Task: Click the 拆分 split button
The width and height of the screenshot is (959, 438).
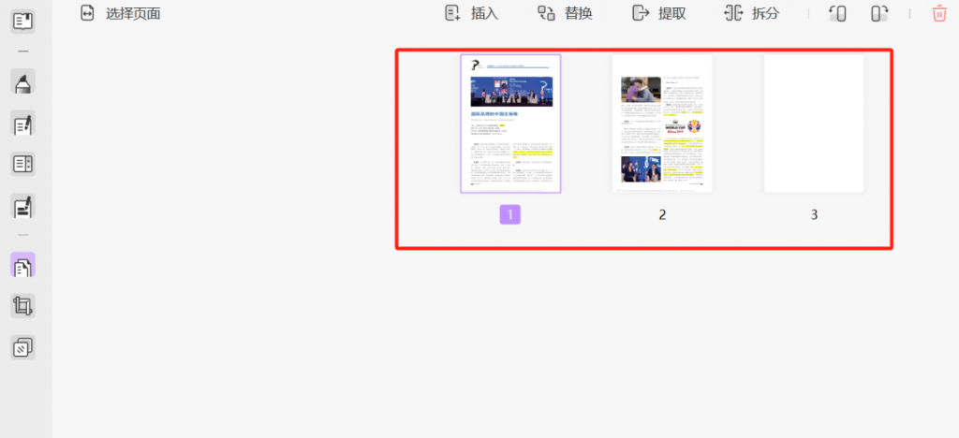Action: coord(752,13)
